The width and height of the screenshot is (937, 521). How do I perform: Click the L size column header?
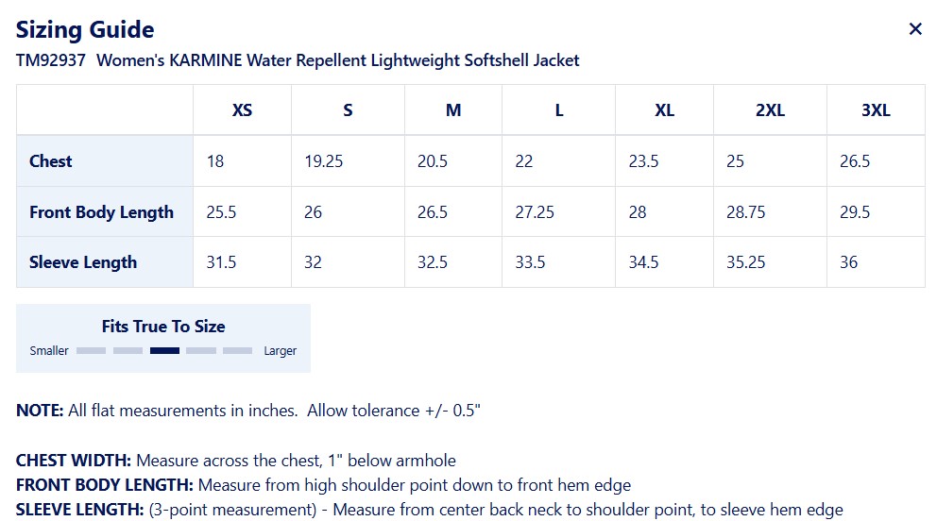point(559,110)
